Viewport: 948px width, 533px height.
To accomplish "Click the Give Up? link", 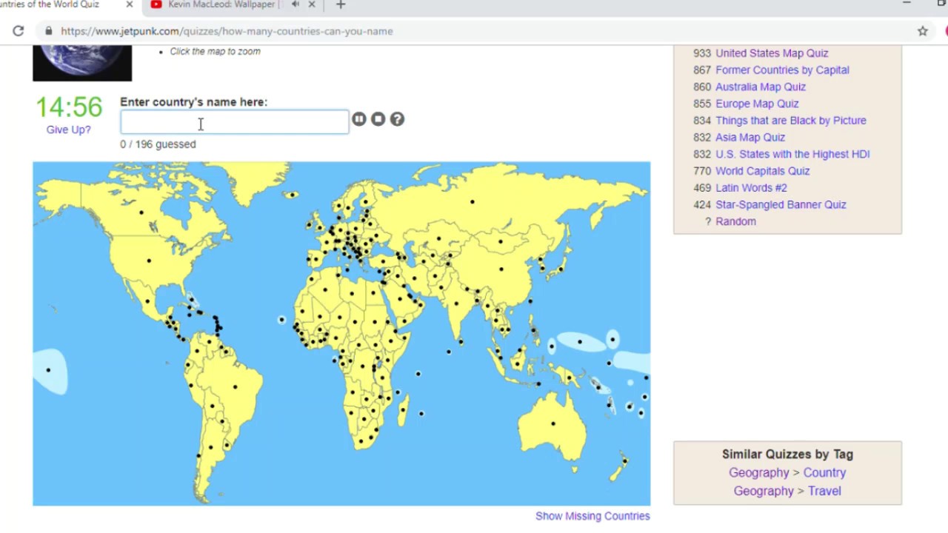I will coord(68,130).
